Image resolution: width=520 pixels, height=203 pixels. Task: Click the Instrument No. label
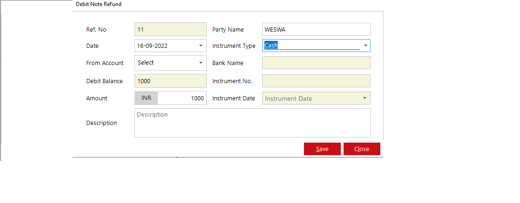click(232, 81)
